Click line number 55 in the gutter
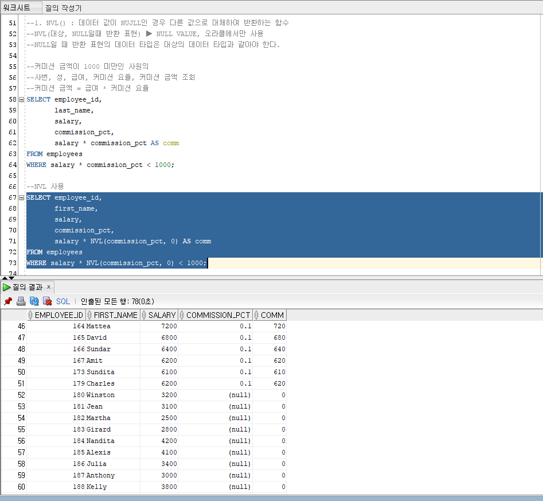Image resolution: width=543 pixels, height=501 pixels. [x=13, y=67]
